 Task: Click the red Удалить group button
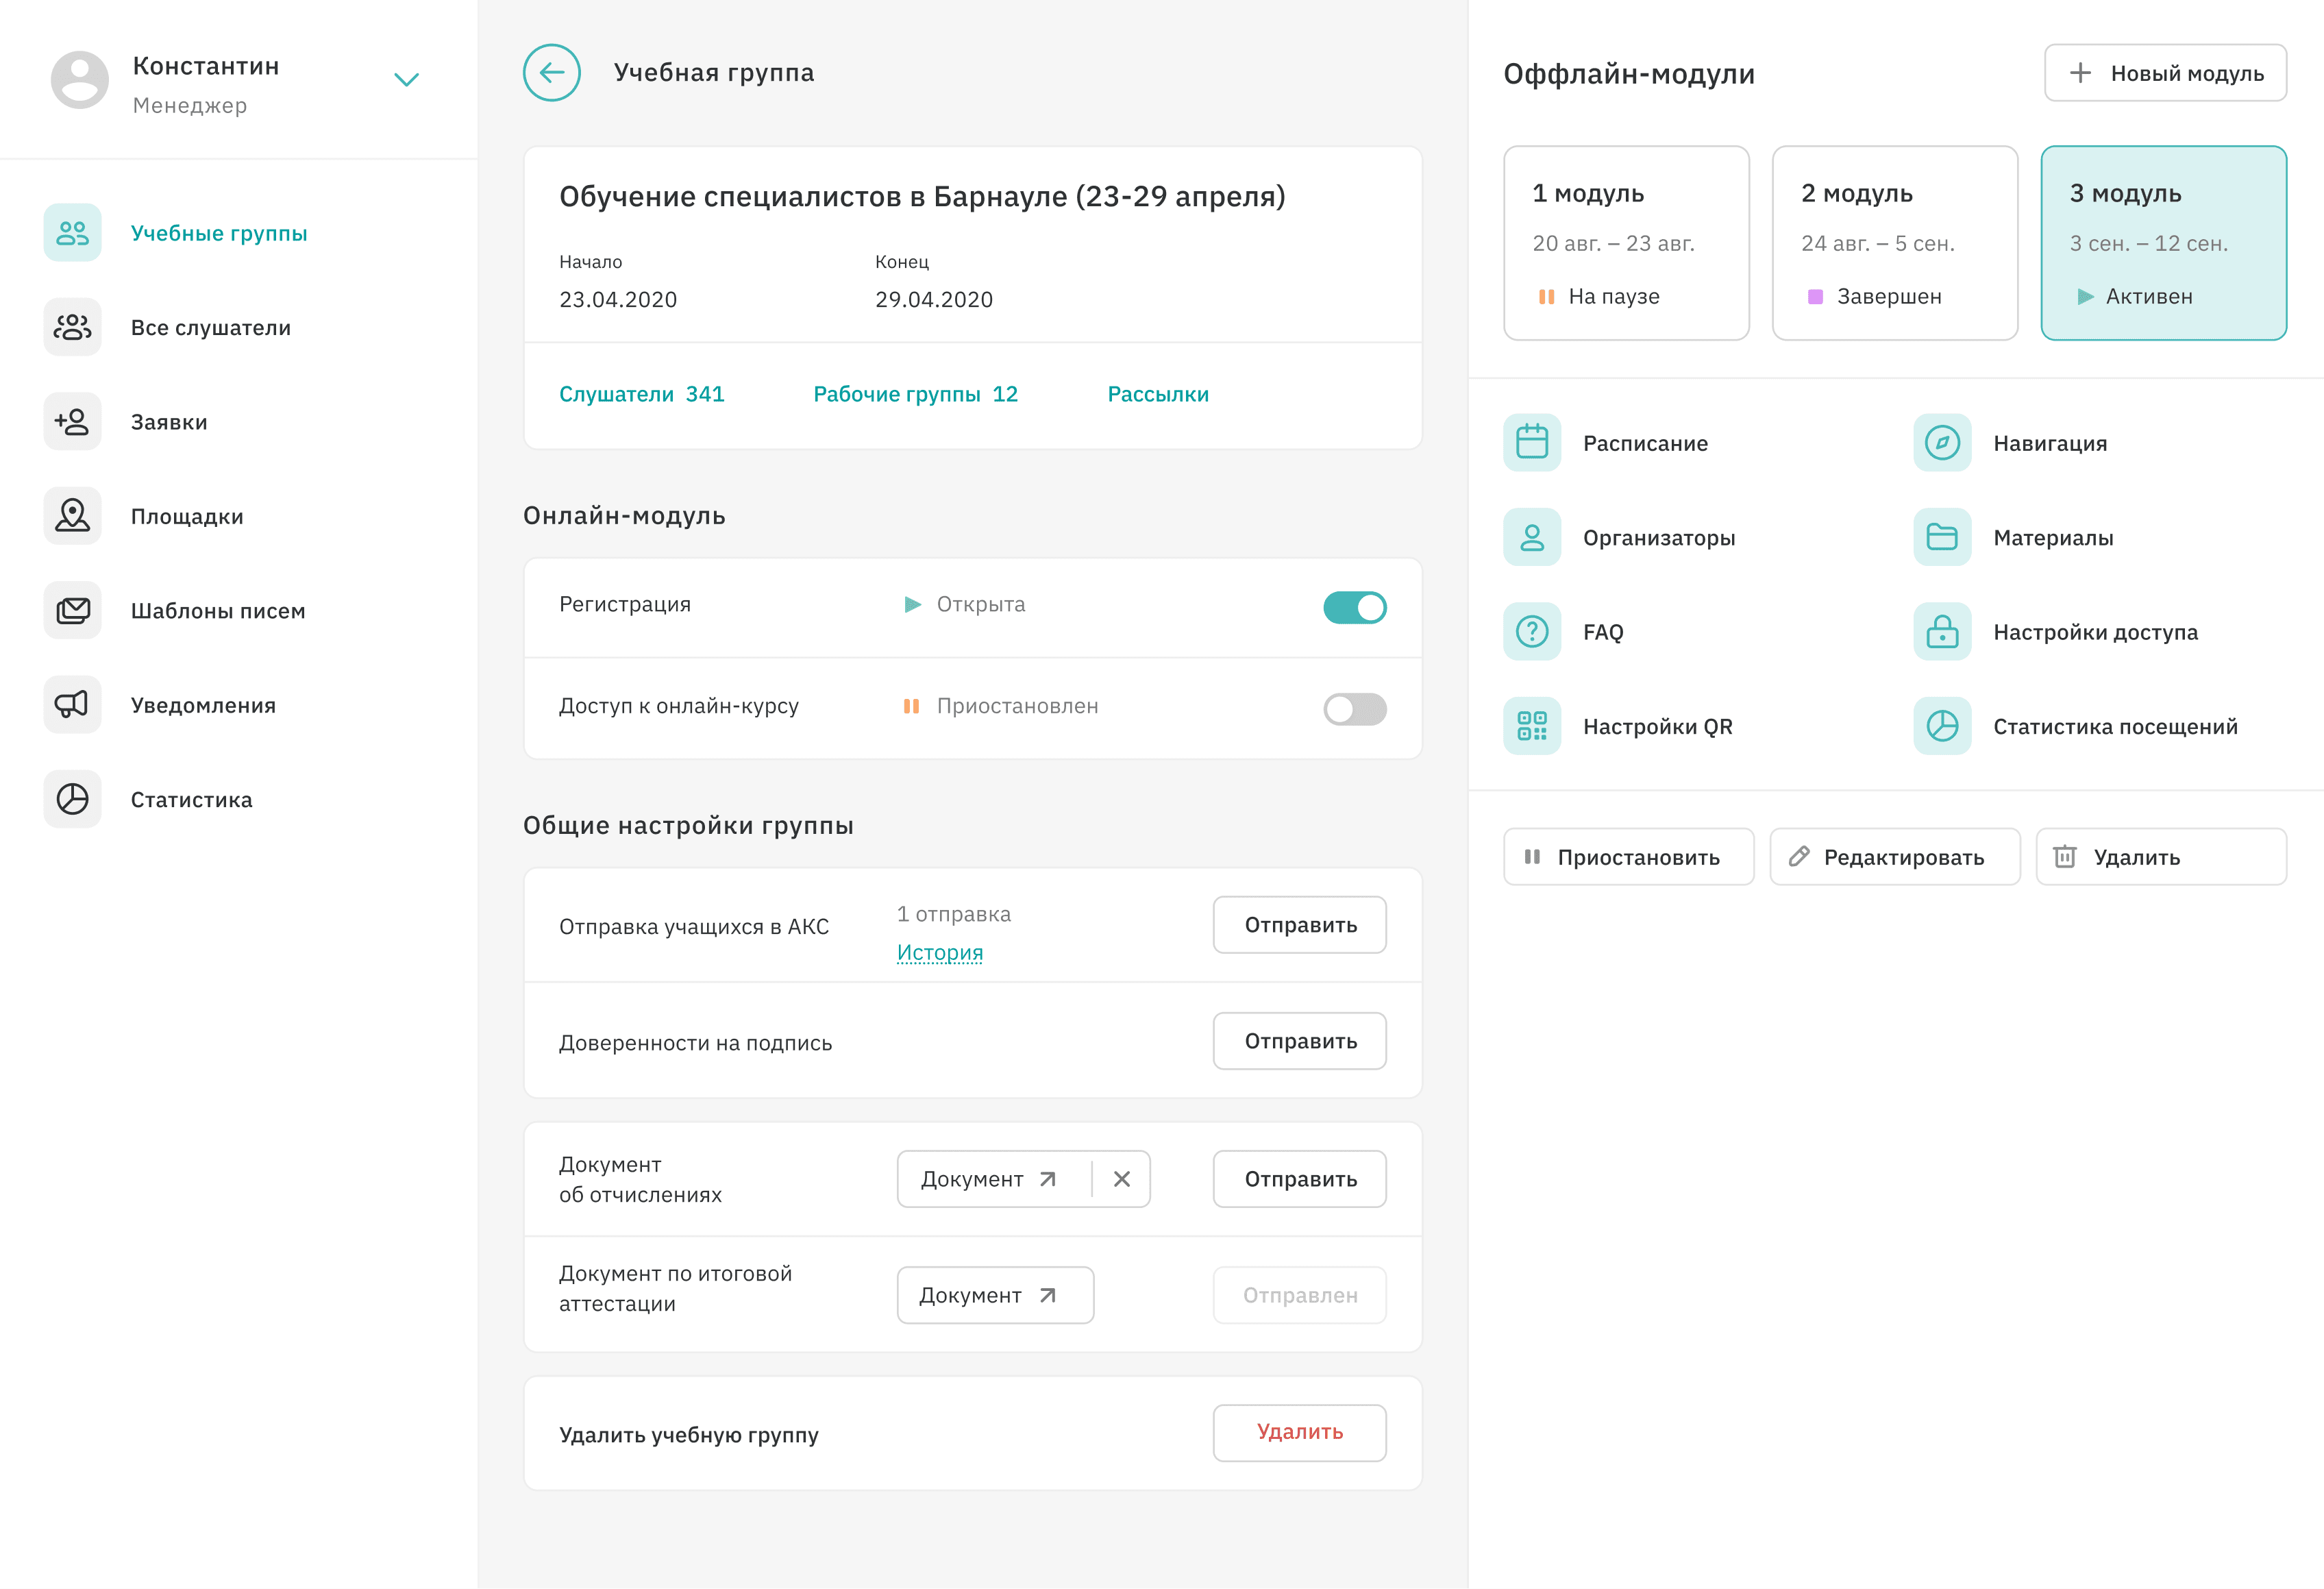[1299, 1432]
